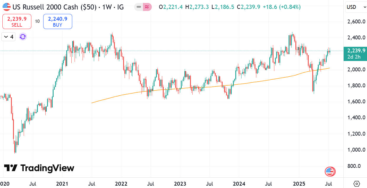Click the 2025 label on time axis
The height and width of the screenshot is (188, 367).
(299, 184)
